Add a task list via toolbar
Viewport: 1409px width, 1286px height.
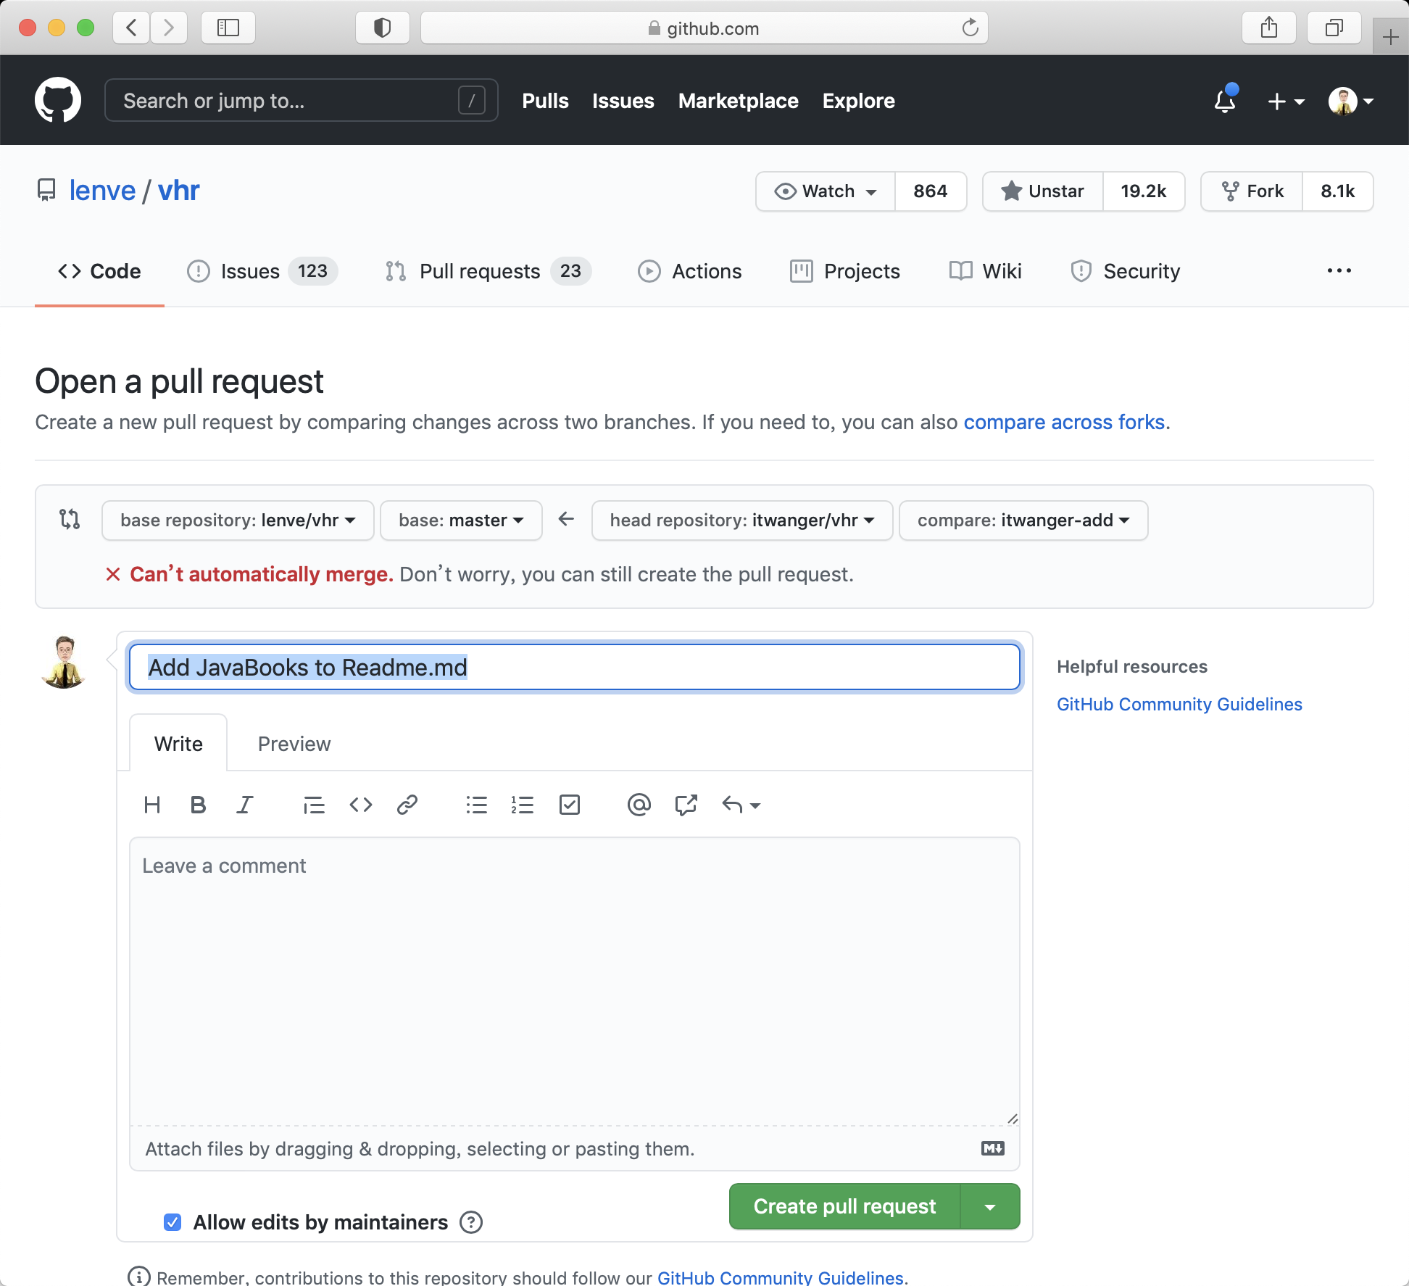coord(570,805)
